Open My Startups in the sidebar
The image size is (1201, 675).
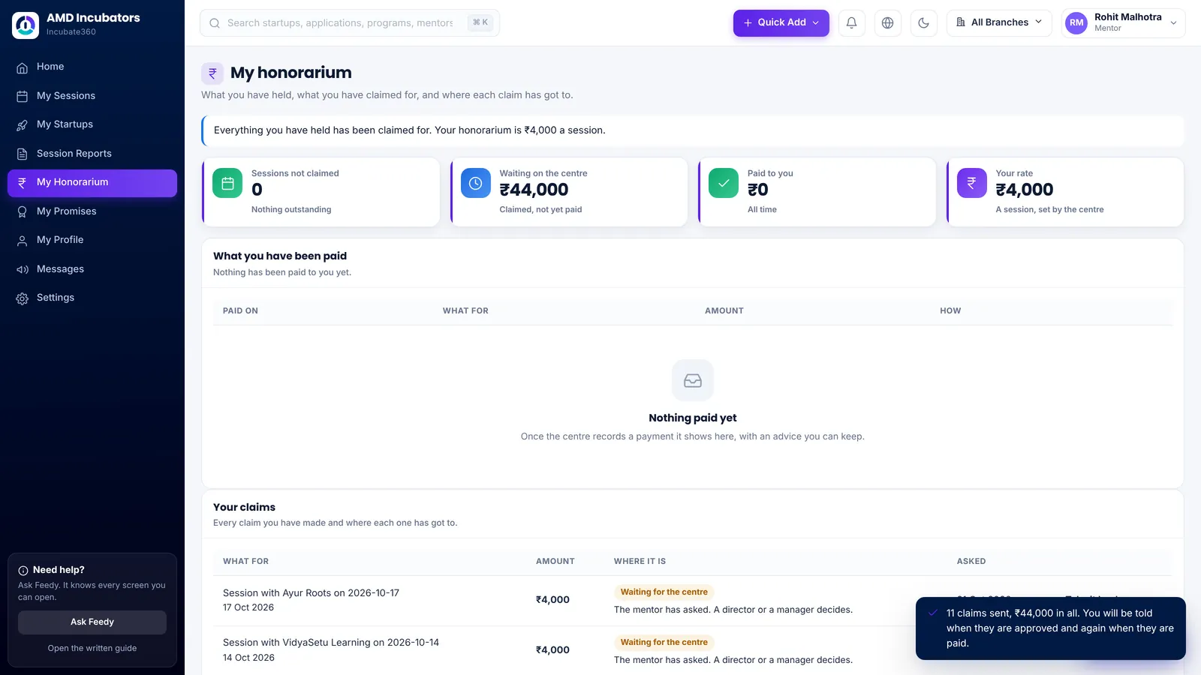(92, 124)
